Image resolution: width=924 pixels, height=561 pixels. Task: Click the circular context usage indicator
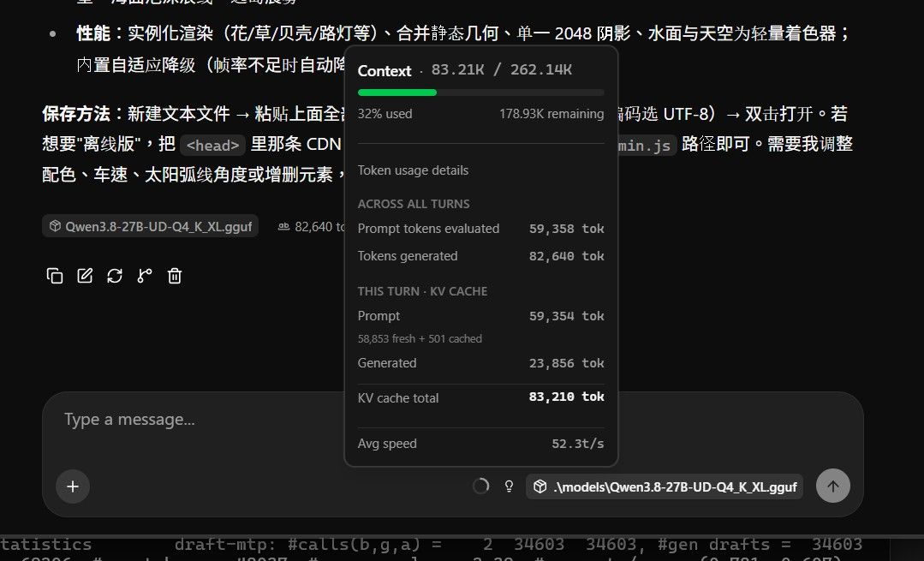[481, 486]
